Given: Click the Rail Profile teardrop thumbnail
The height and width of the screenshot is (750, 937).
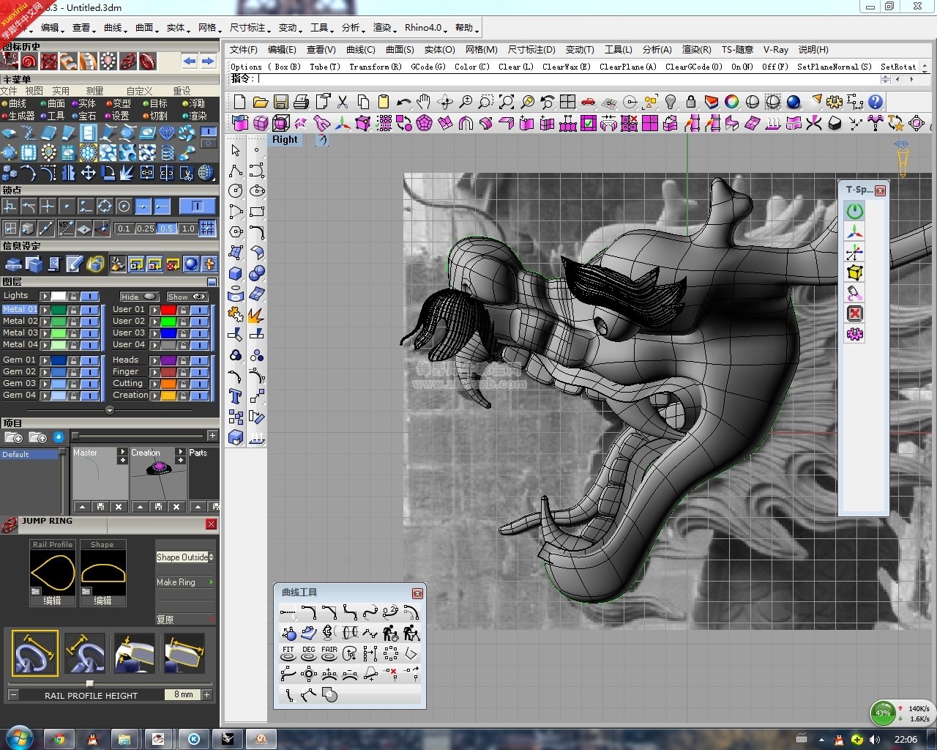Looking at the screenshot, I should (x=52, y=572).
